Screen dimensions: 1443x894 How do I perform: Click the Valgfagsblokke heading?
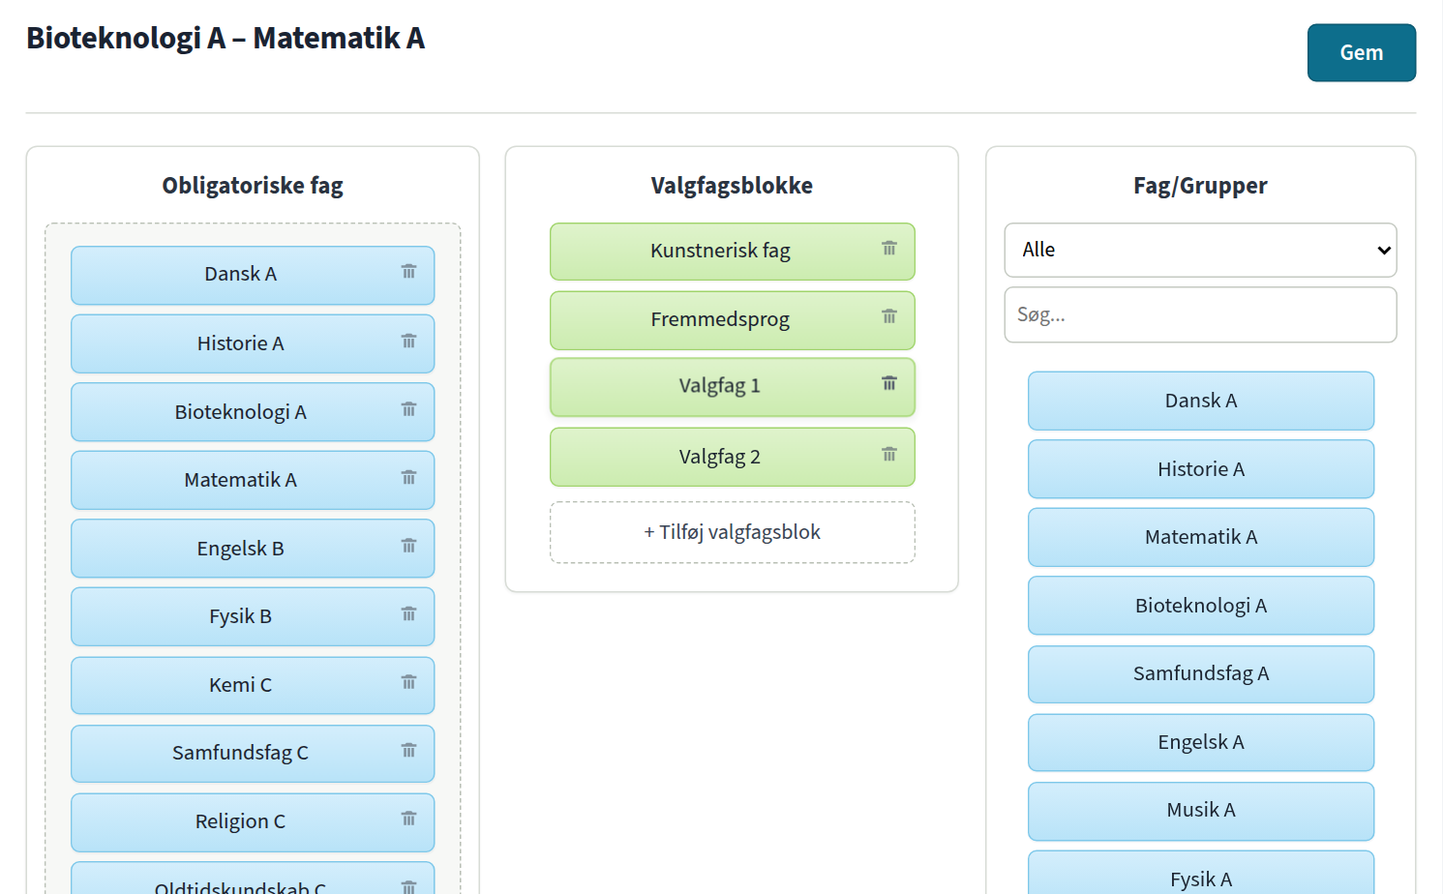(x=732, y=186)
